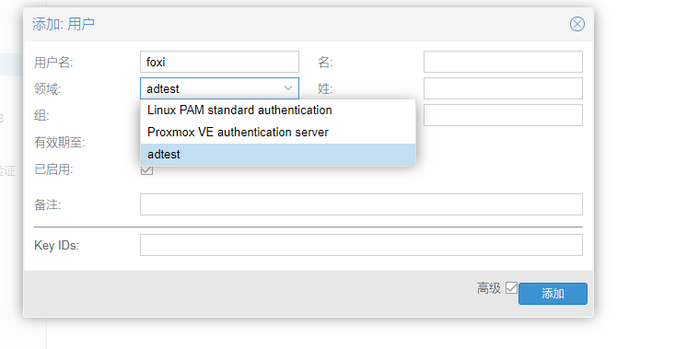Click the Key IDs label
687x349 pixels.
click(56, 245)
